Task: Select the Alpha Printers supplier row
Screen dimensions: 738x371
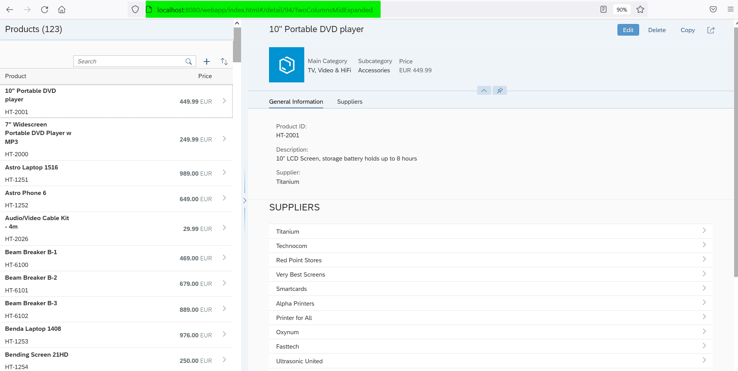Action: [491, 303]
